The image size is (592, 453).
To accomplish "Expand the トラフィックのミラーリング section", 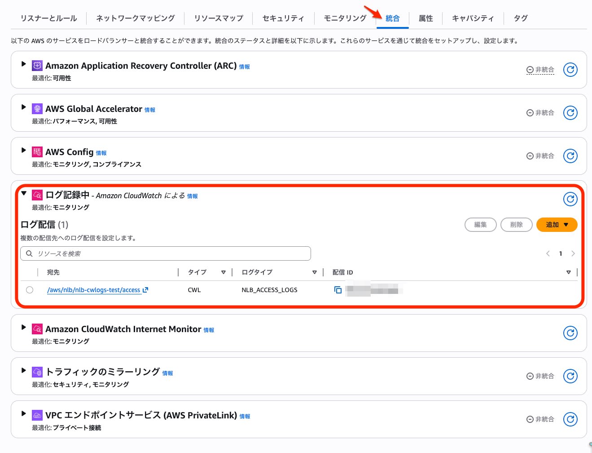I will (24, 370).
